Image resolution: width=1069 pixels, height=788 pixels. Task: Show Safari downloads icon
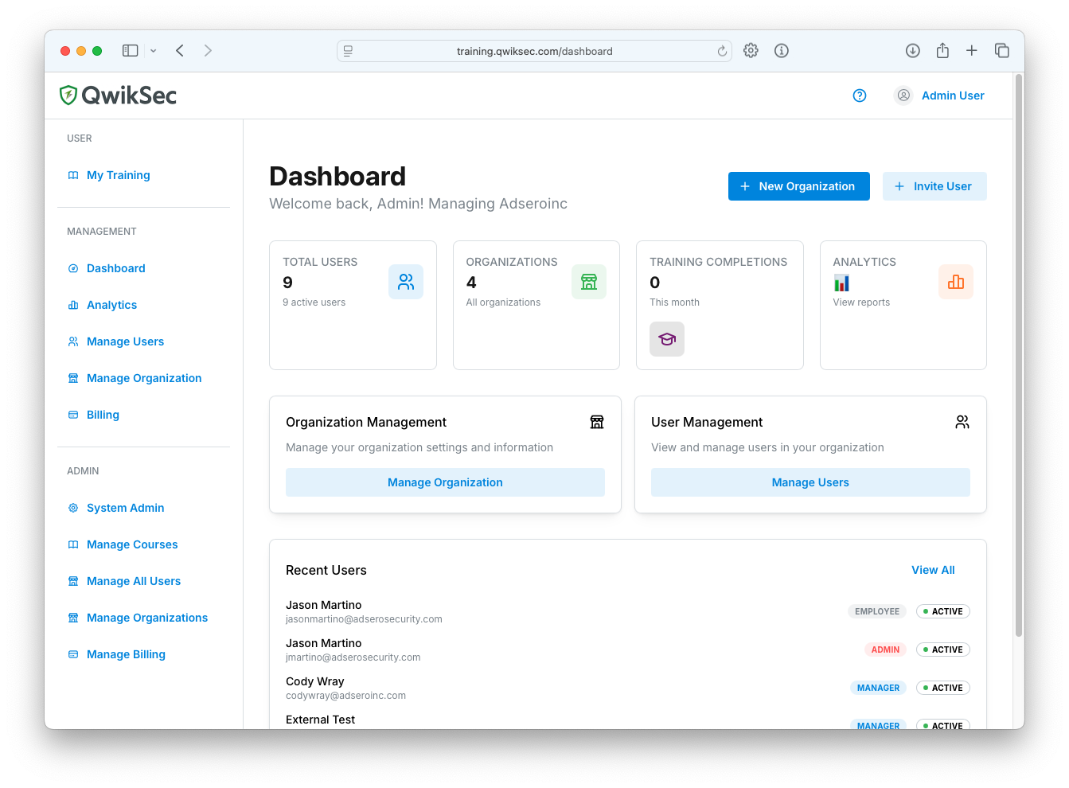click(x=913, y=51)
